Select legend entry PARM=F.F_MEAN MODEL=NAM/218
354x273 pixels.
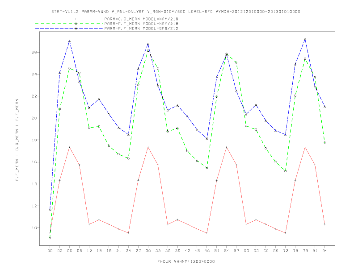141,24
